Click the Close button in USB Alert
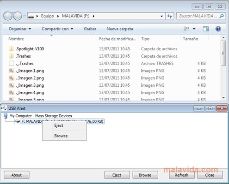Image resolution: width=229 pixels, height=184 pixels. pyautogui.click(x=210, y=175)
